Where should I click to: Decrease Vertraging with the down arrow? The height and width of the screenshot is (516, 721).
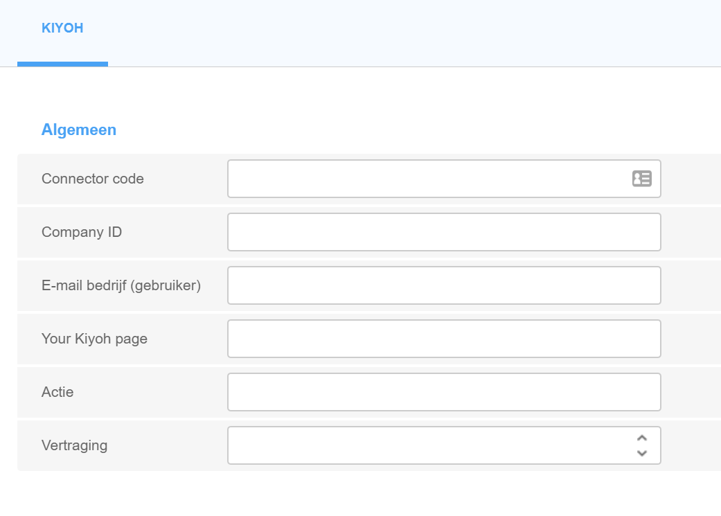641,453
